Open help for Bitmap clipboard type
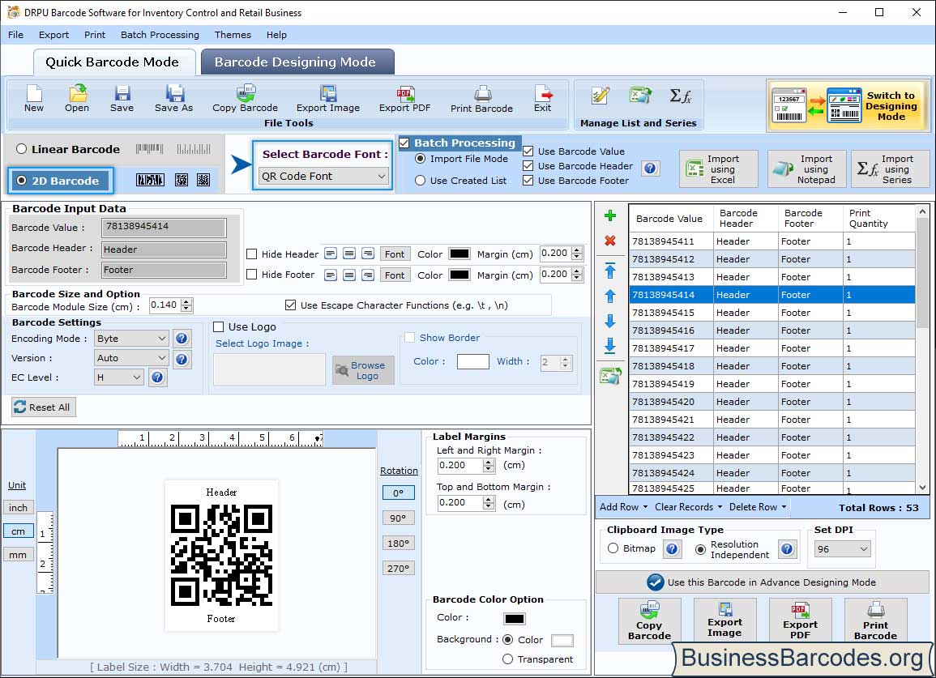Viewport: 936px width, 678px height. coord(672,548)
